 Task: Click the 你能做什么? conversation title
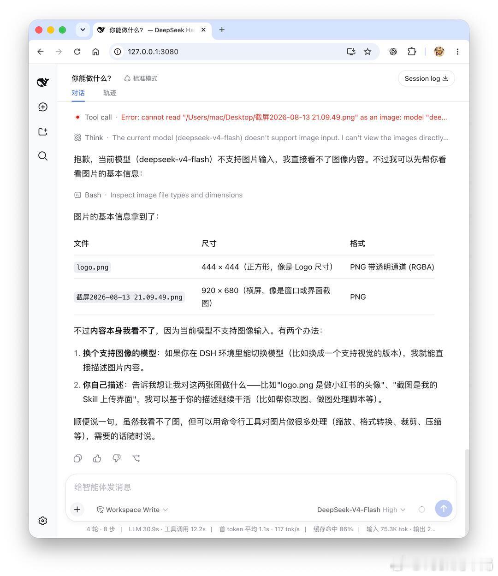pyautogui.click(x=91, y=78)
